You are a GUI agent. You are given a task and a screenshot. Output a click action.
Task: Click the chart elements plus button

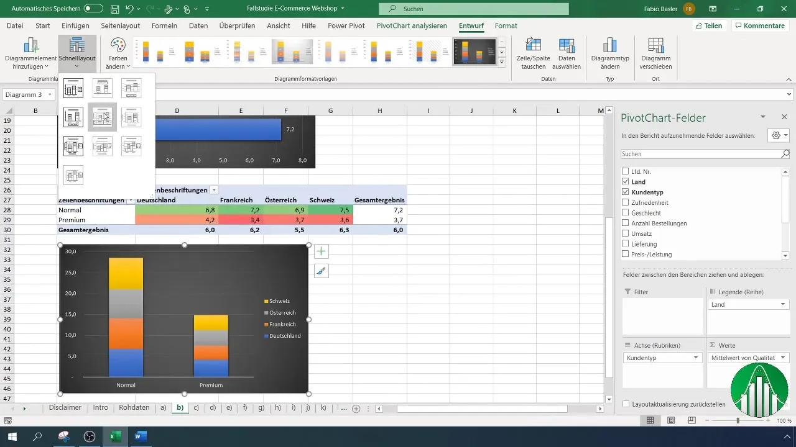[321, 251]
